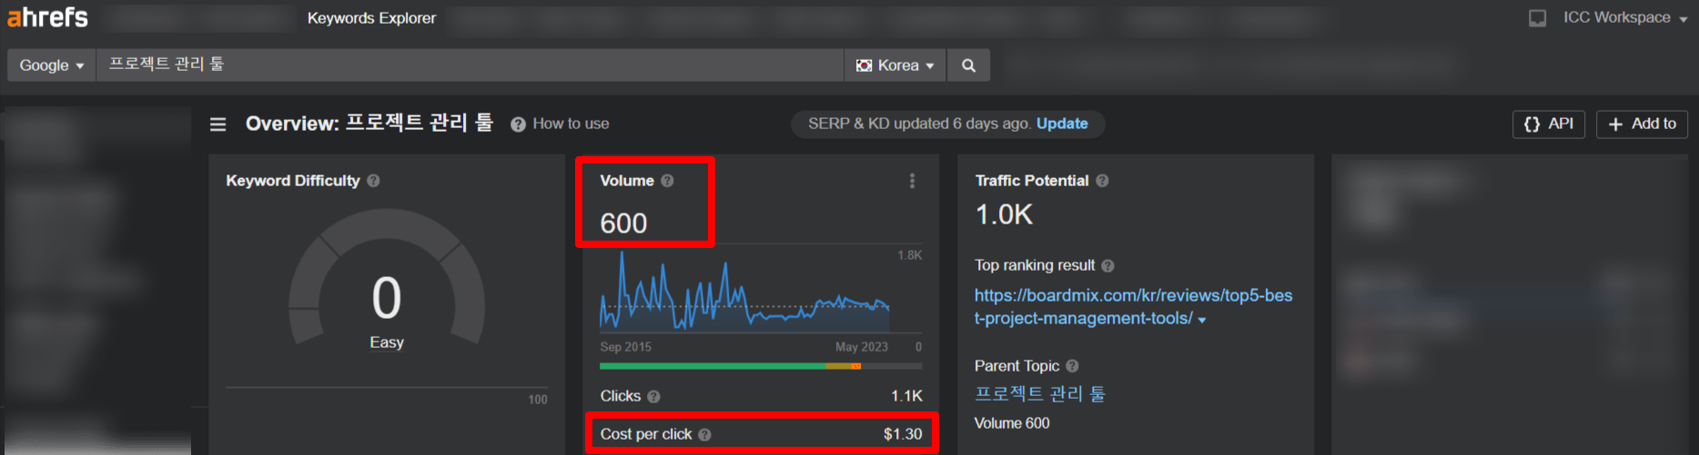Expand the ICC Workspace account menu
Image resolution: width=1699 pixels, height=455 pixels.
pyautogui.click(x=1624, y=18)
